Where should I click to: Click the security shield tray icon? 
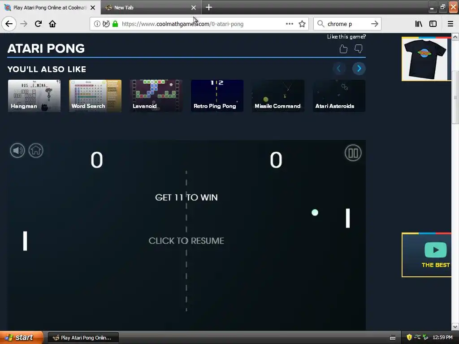(x=409, y=337)
